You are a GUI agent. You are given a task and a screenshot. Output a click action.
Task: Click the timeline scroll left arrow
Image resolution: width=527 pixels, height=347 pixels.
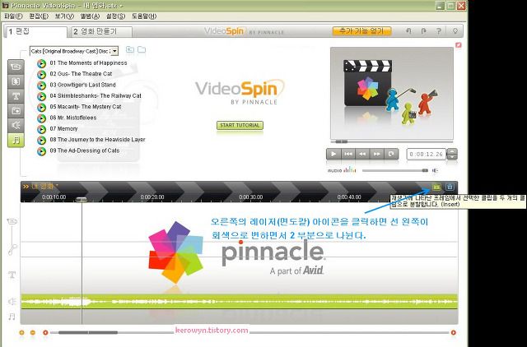[45, 332]
